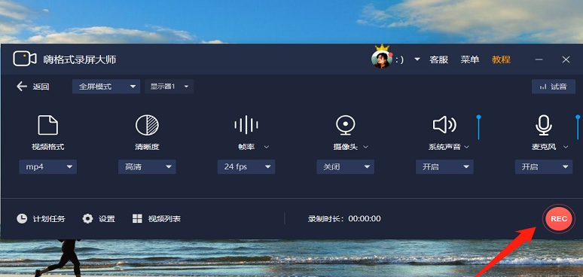This screenshot has width=583, height=277.
Task: Open settings via the gear icon
Action: [x=87, y=218]
